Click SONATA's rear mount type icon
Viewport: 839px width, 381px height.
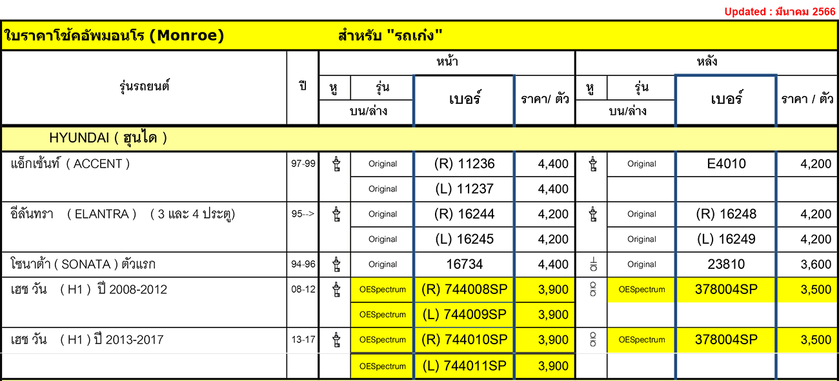click(592, 264)
